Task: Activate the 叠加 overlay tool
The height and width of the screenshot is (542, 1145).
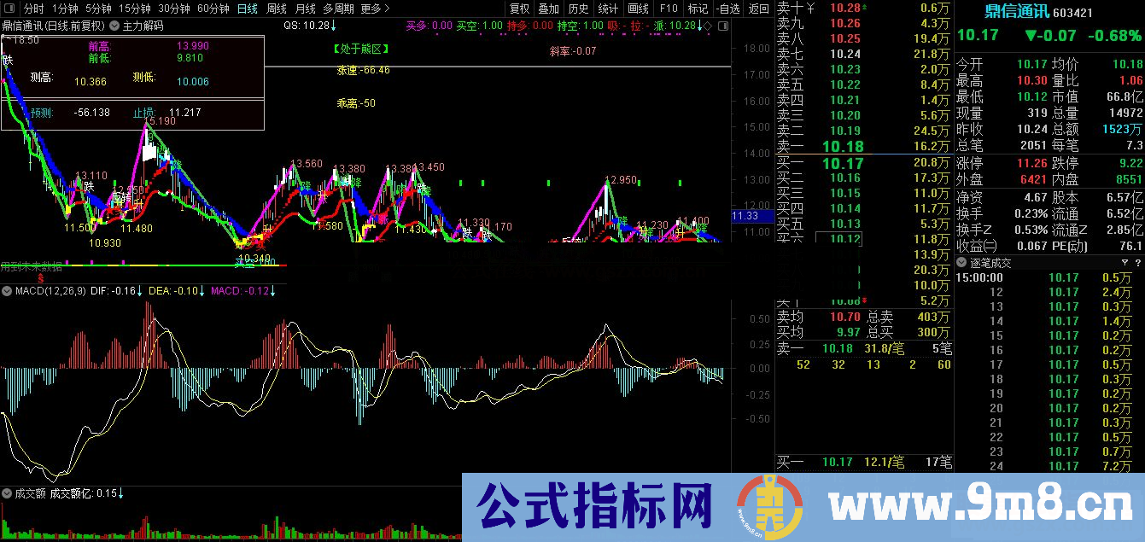Action: pyautogui.click(x=549, y=8)
